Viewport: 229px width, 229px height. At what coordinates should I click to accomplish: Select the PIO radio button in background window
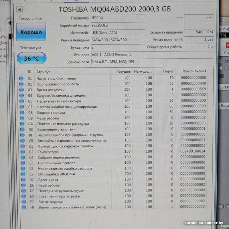[221, 68]
